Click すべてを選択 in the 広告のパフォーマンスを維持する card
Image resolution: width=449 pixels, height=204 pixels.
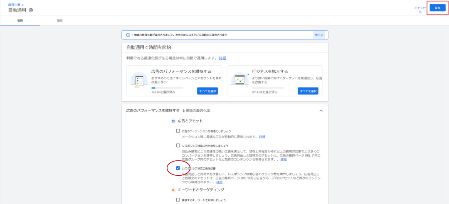(x=207, y=91)
